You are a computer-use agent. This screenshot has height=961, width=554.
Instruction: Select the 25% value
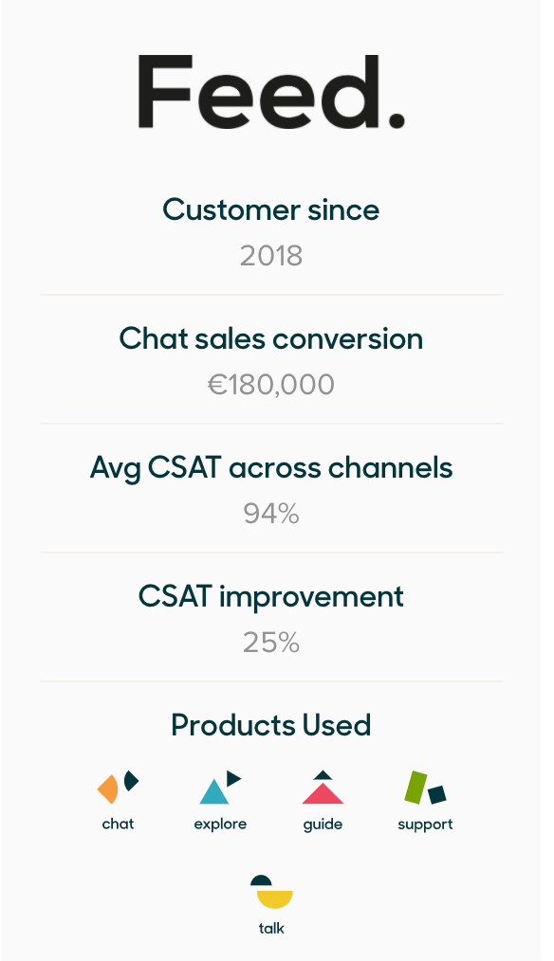[270, 643]
